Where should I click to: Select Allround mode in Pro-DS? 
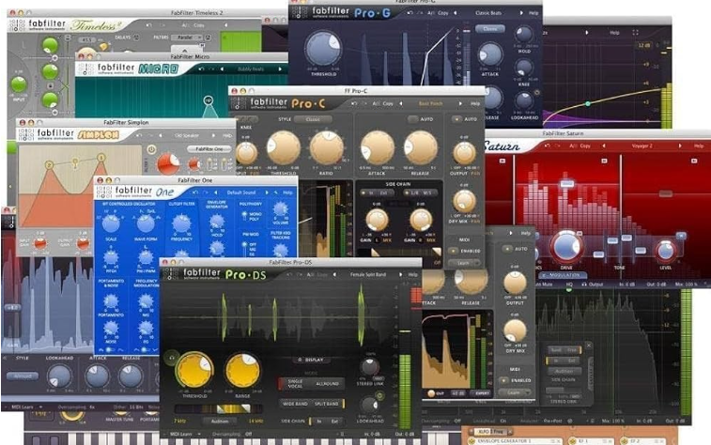point(327,383)
